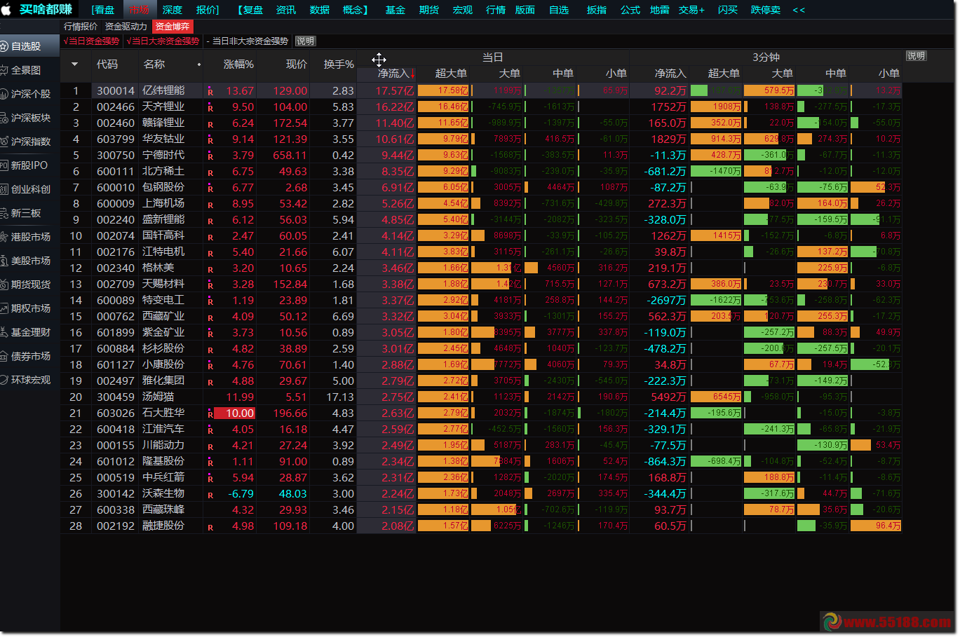Click the R margin icon for 融捷股份
Image resolution: width=960 pixels, height=637 pixels.
(210, 527)
